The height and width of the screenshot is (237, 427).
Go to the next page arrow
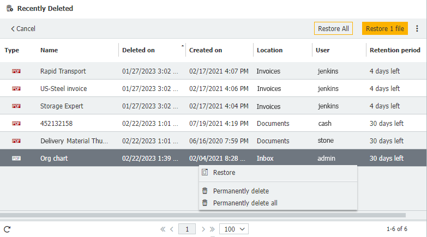coord(203,229)
